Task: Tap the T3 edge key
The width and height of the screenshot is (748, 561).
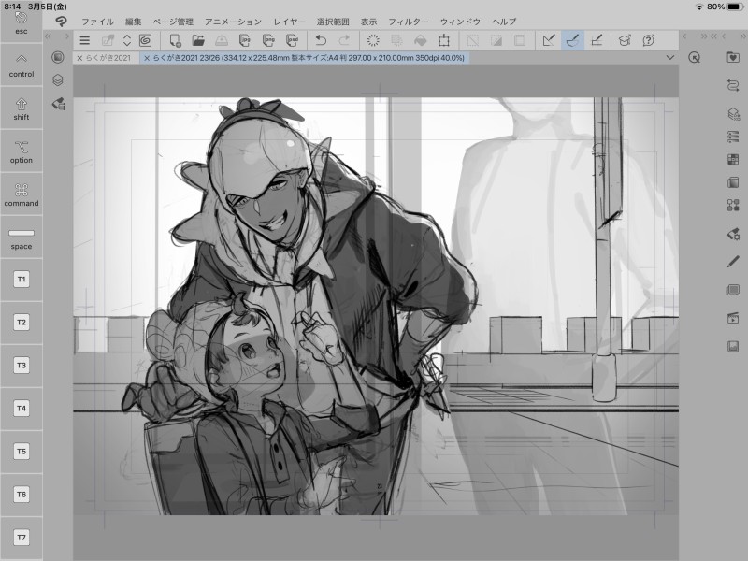Action: [x=21, y=366]
